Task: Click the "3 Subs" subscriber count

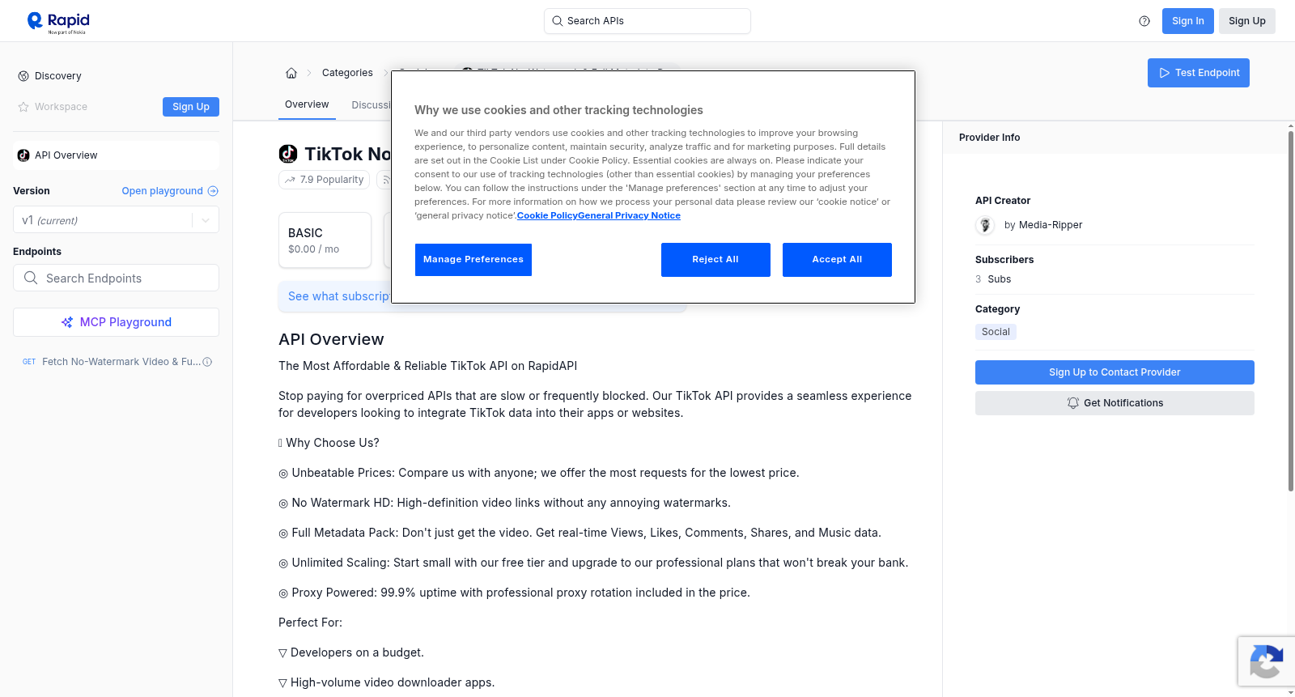Action: (993, 279)
